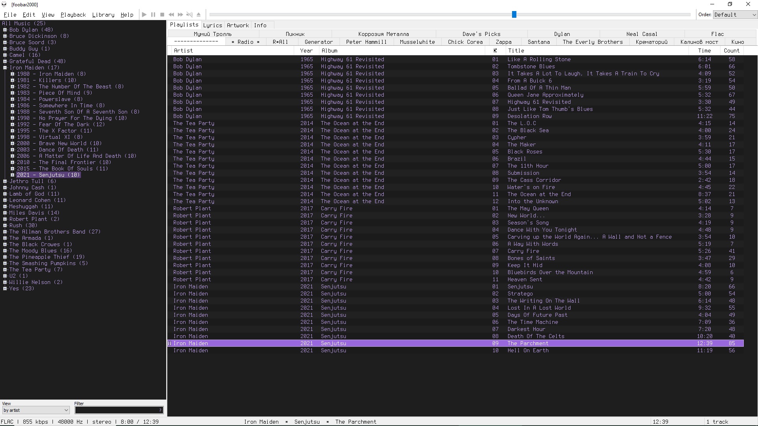Stop playback with the Stop icon

[162, 15]
